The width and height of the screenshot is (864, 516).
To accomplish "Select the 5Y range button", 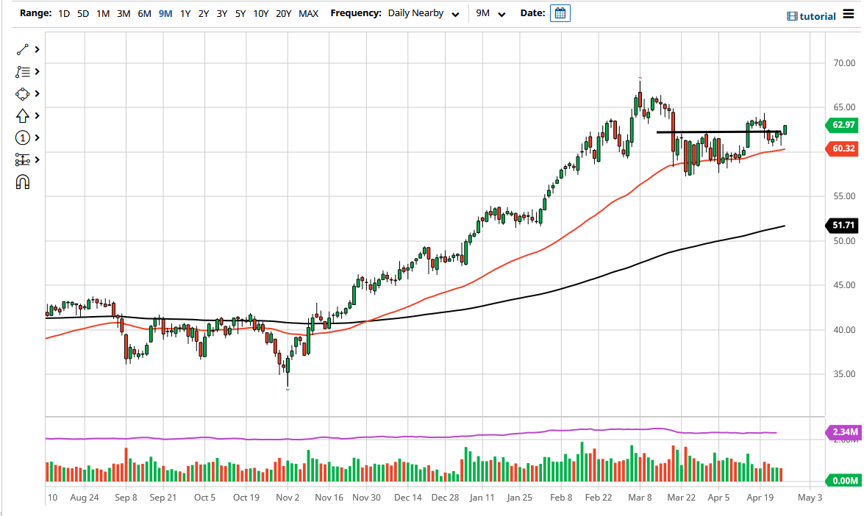I will (x=240, y=12).
